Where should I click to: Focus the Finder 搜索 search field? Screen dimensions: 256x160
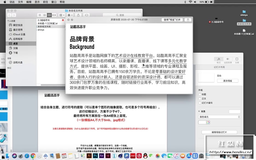(x=122, y=15)
